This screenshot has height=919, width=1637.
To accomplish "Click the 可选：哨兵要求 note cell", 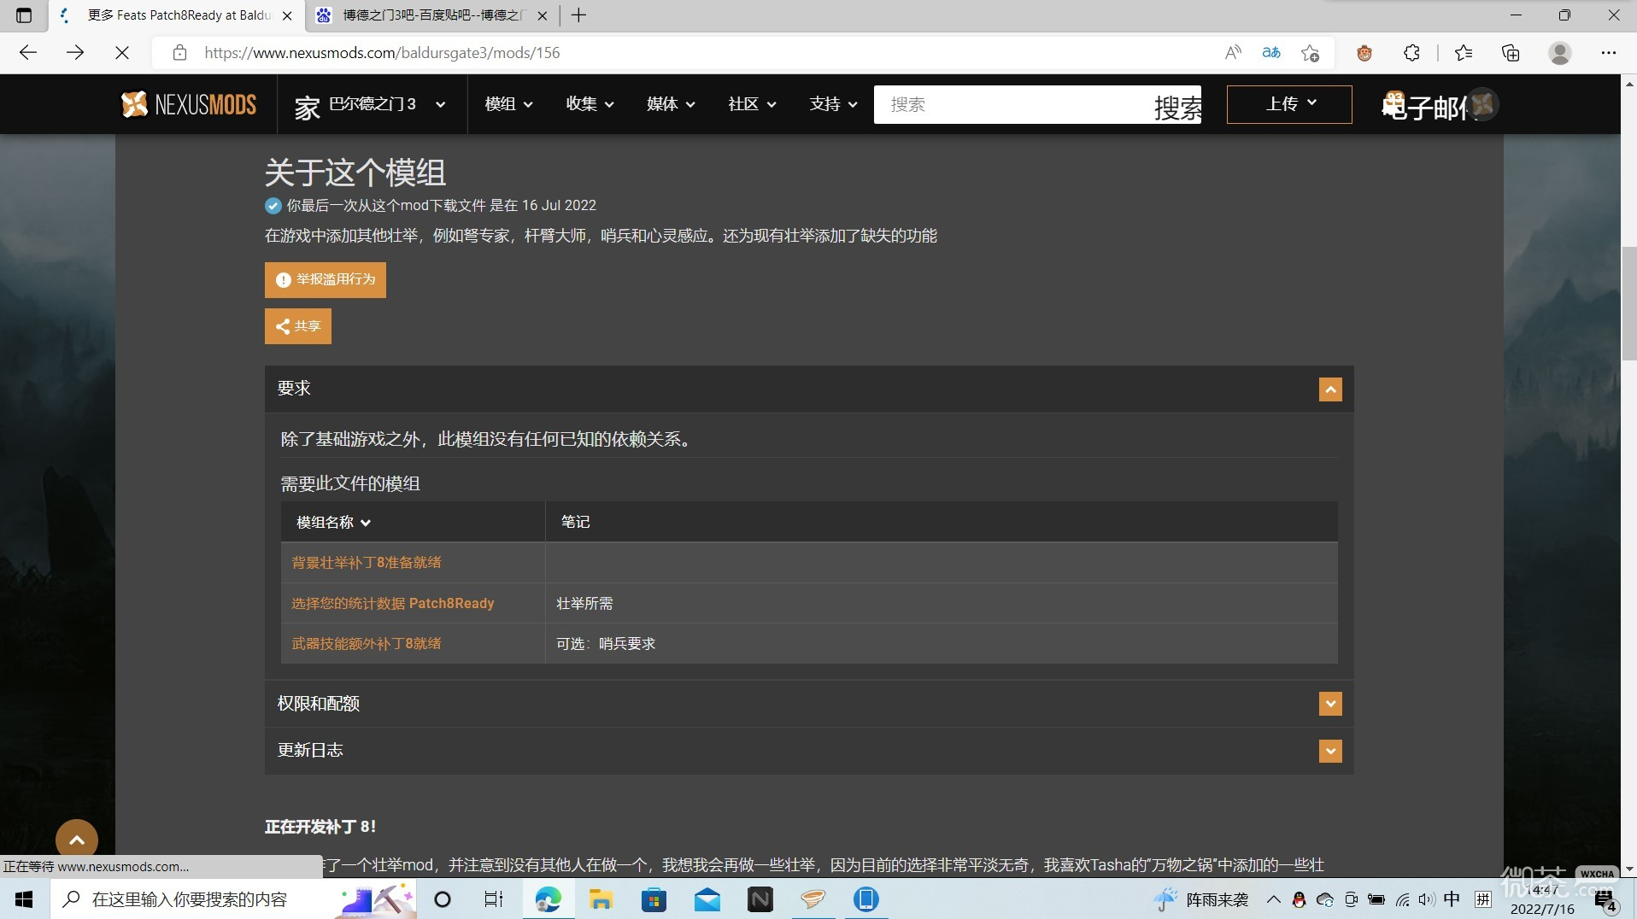I will pyautogui.click(x=606, y=644).
